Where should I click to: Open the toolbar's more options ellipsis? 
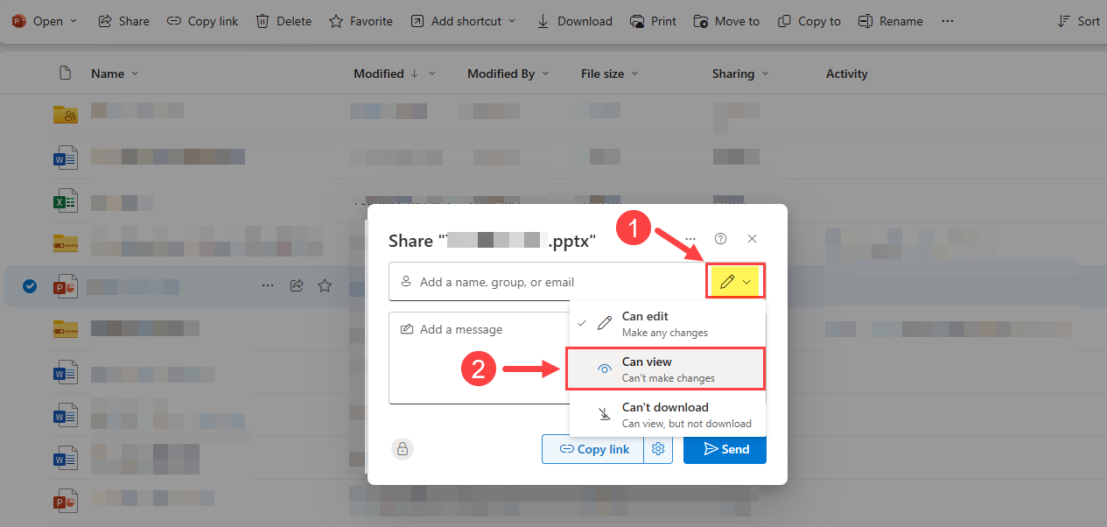pyautogui.click(x=948, y=21)
